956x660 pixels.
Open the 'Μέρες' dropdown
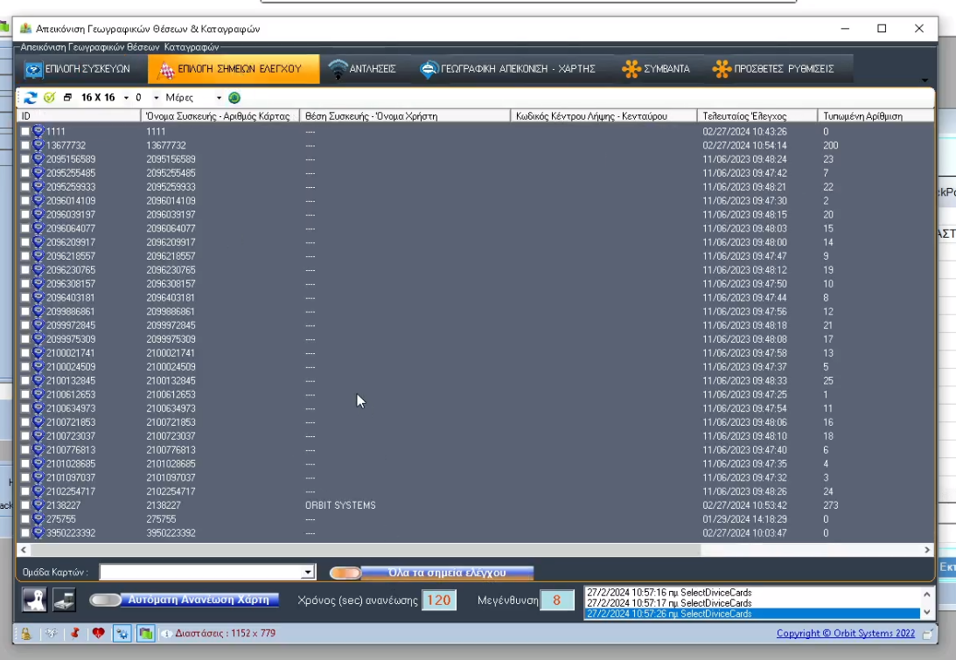220,98
